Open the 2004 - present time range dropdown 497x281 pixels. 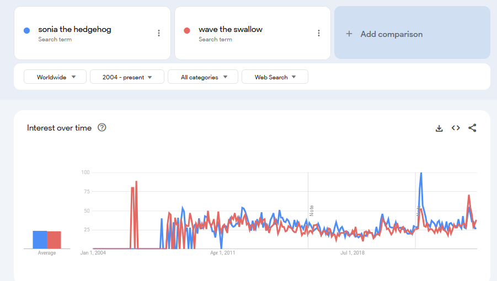(x=127, y=77)
